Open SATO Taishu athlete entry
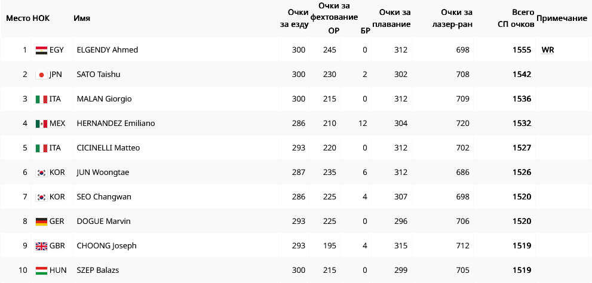This screenshot has height=283, width=592. coord(99,75)
